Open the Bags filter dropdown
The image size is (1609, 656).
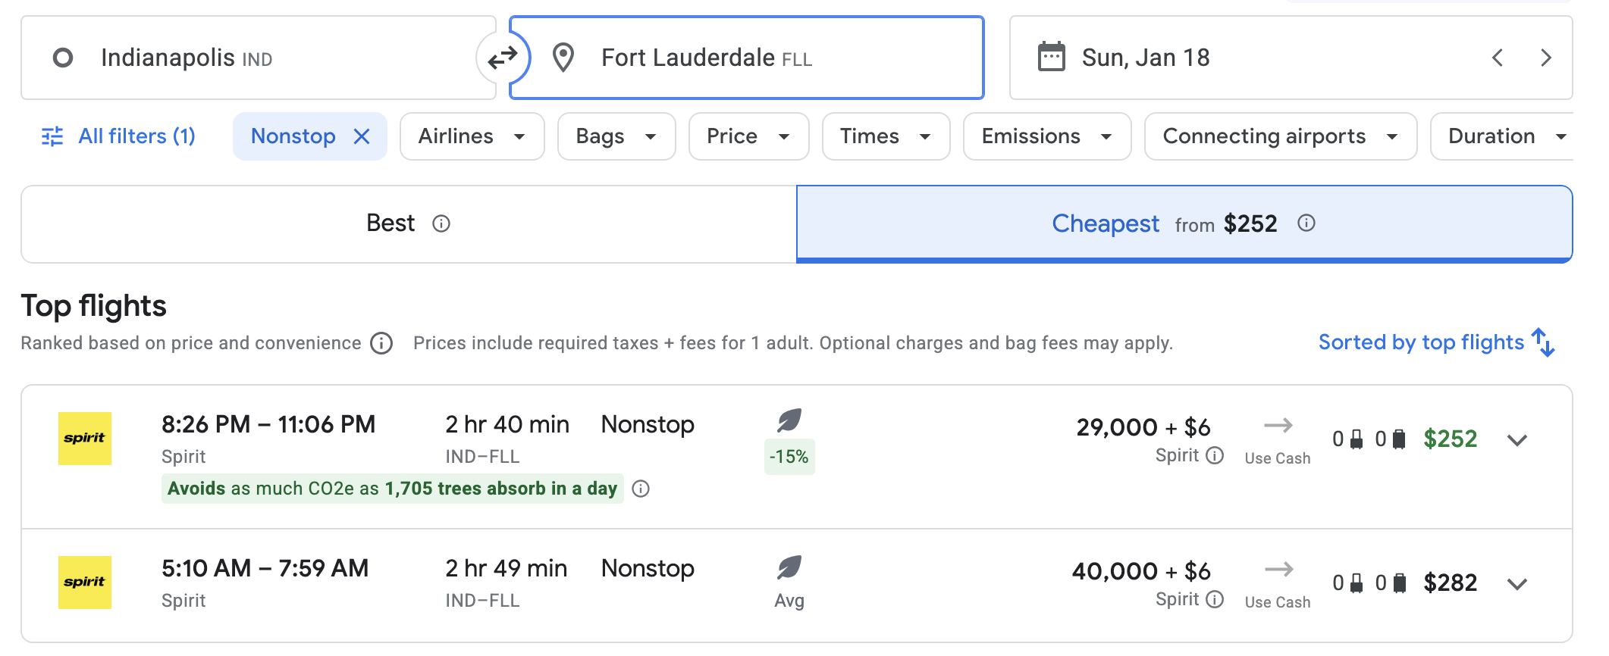616,136
